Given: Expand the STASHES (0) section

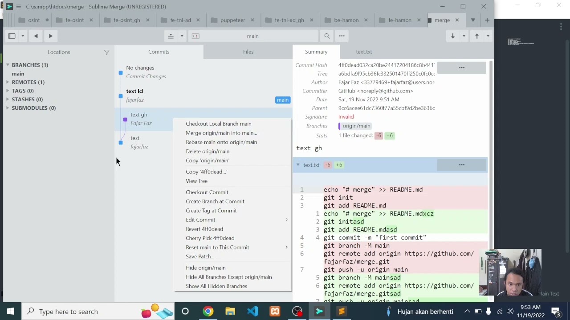Looking at the screenshot, I should click(8, 100).
